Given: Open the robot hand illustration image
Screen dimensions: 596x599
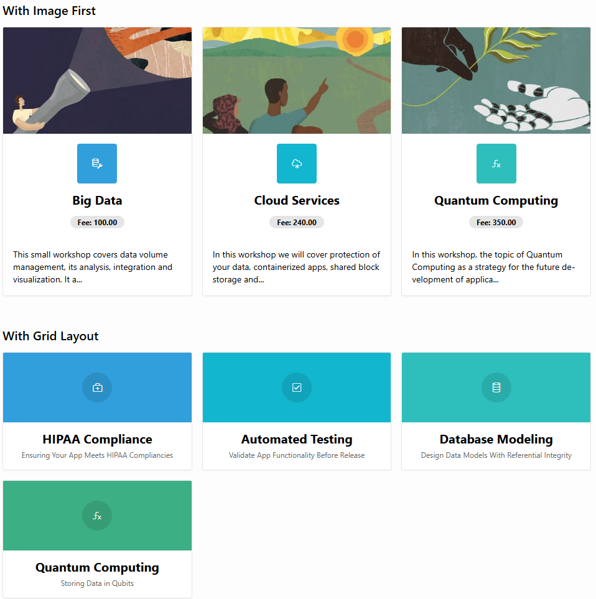Looking at the screenshot, I should coord(496,80).
